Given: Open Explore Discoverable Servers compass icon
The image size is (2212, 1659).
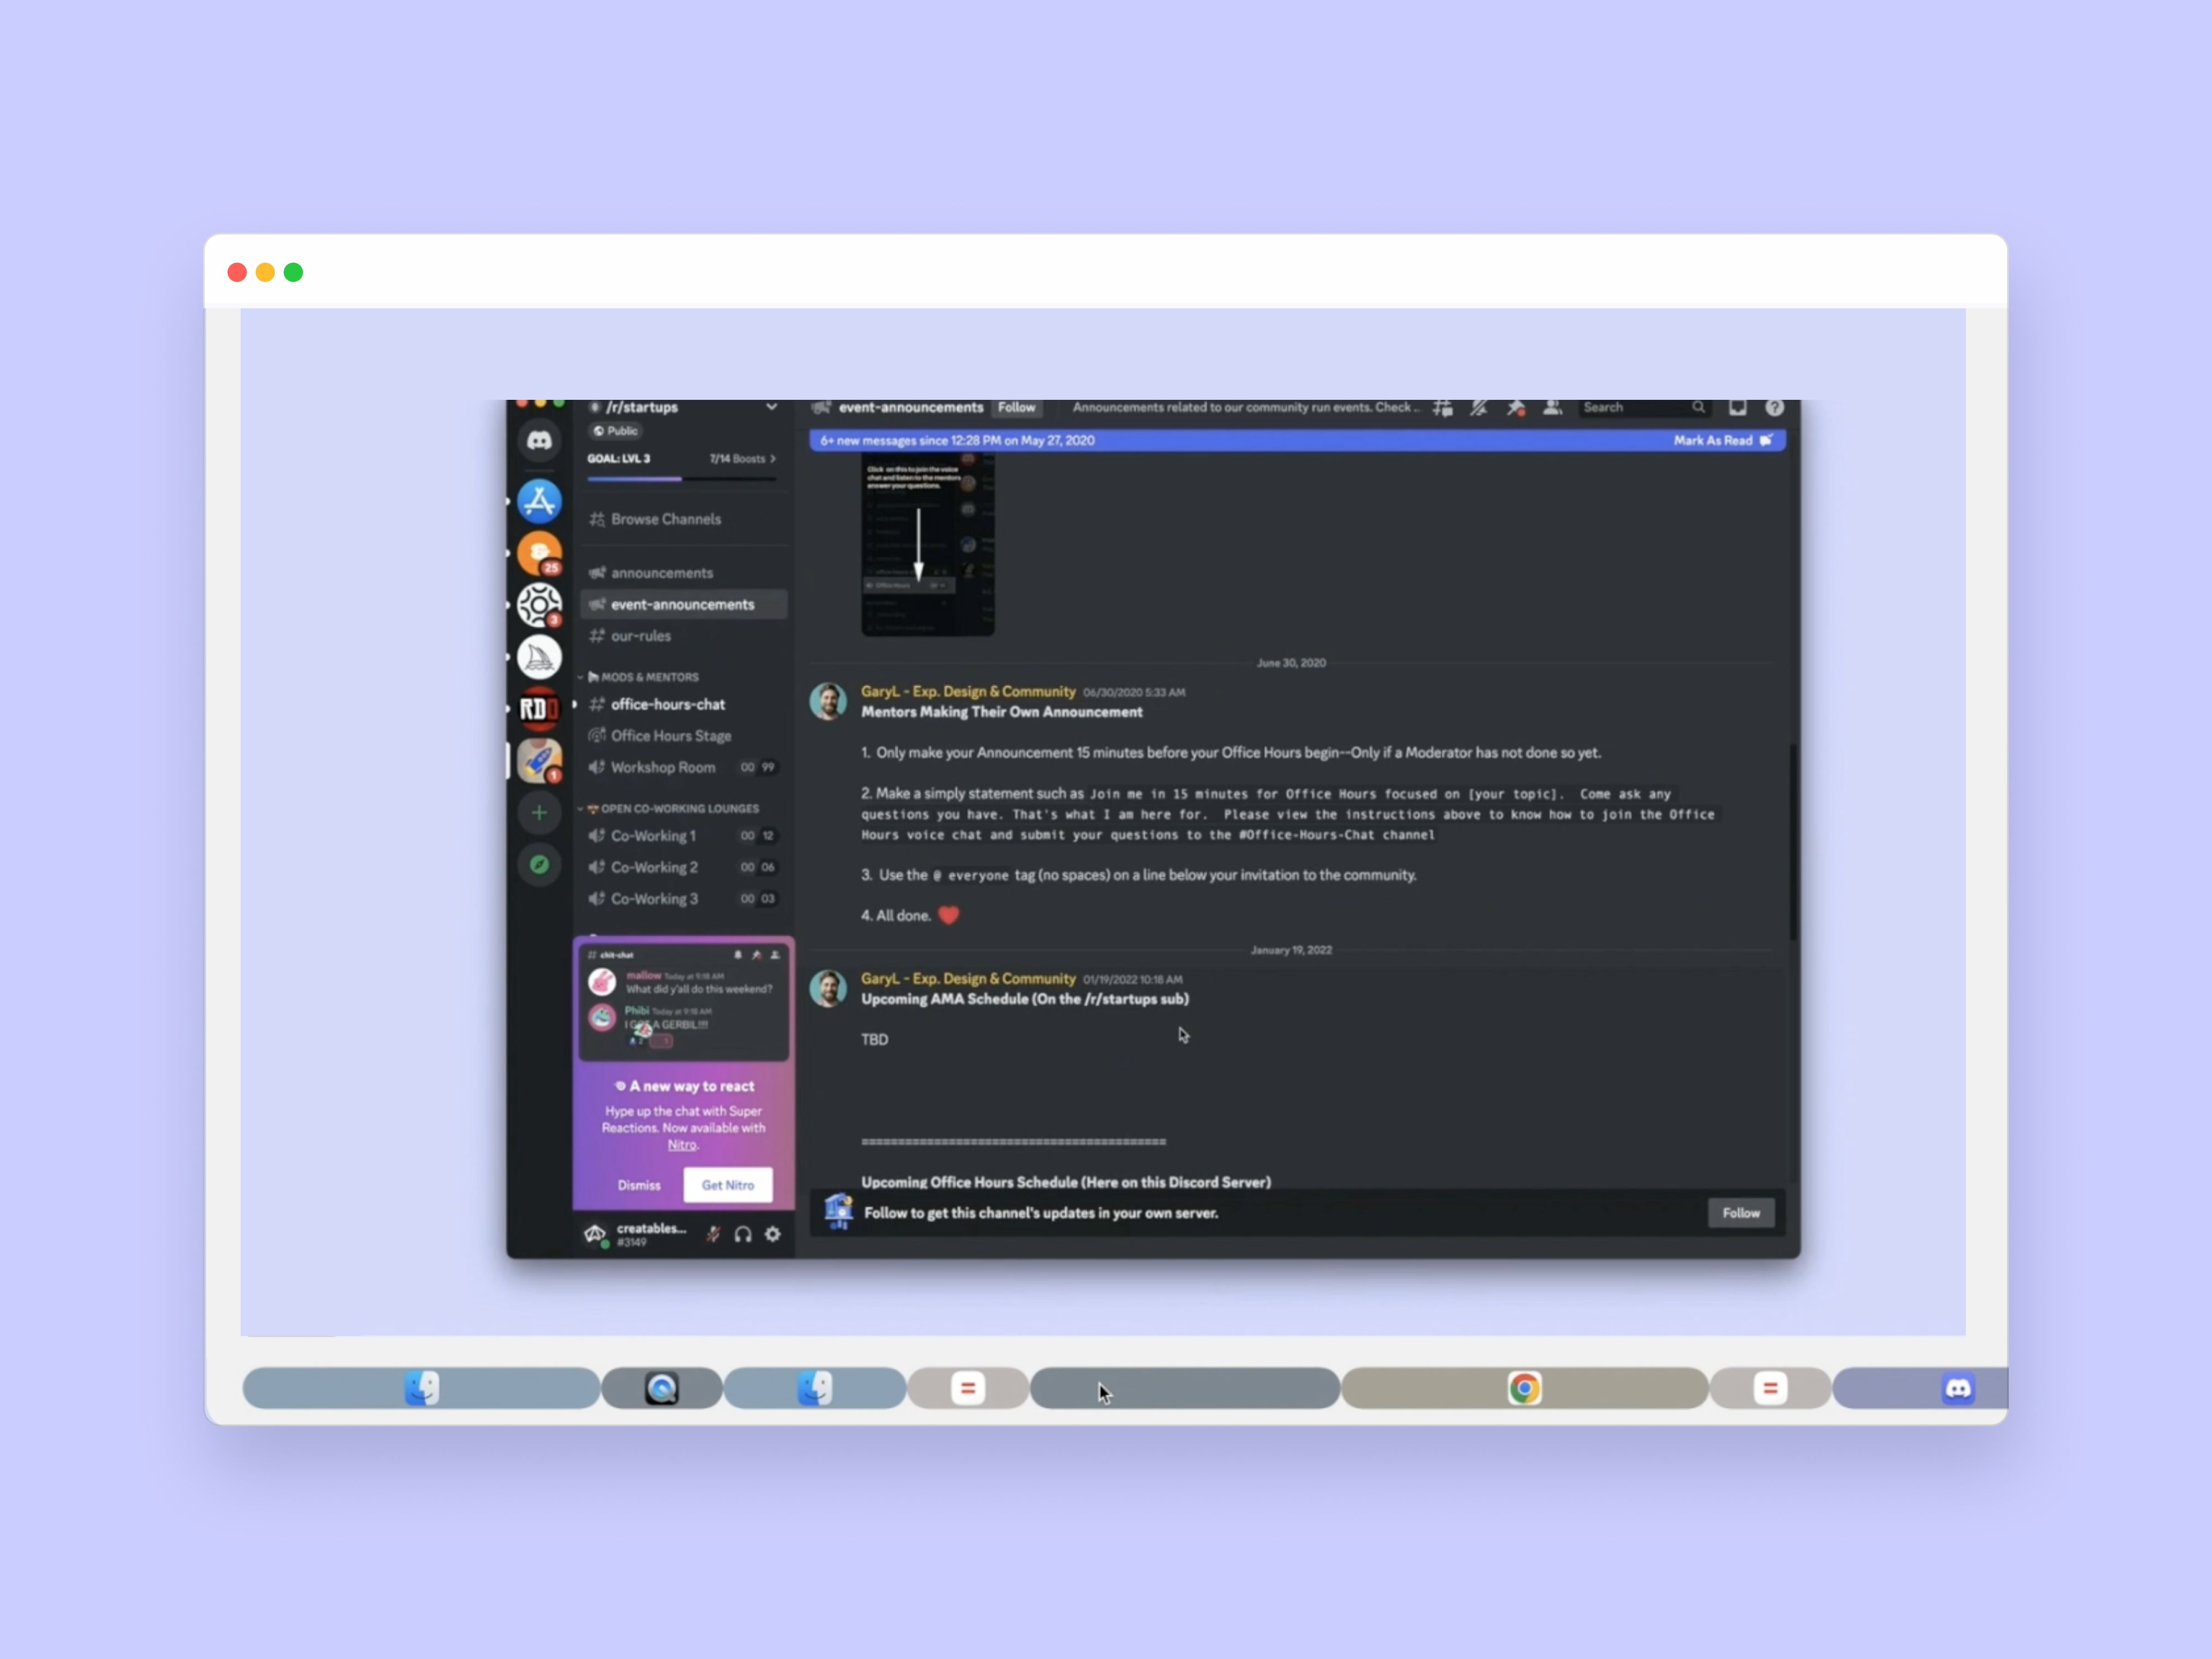Looking at the screenshot, I should 539,865.
